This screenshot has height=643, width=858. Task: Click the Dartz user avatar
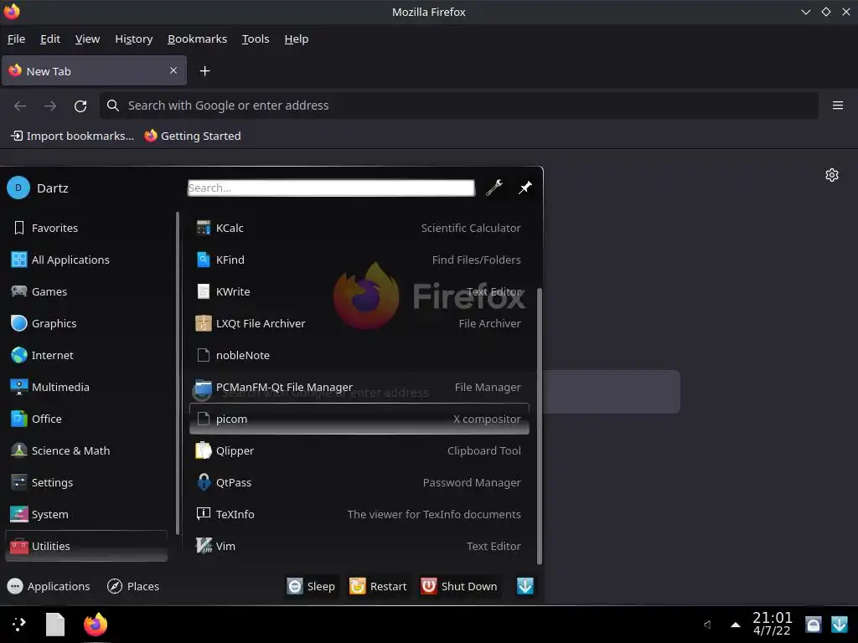(18, 188)
